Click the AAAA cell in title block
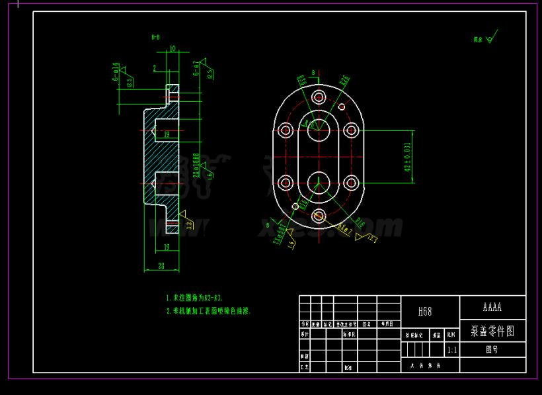 click(x=492, y=307)
